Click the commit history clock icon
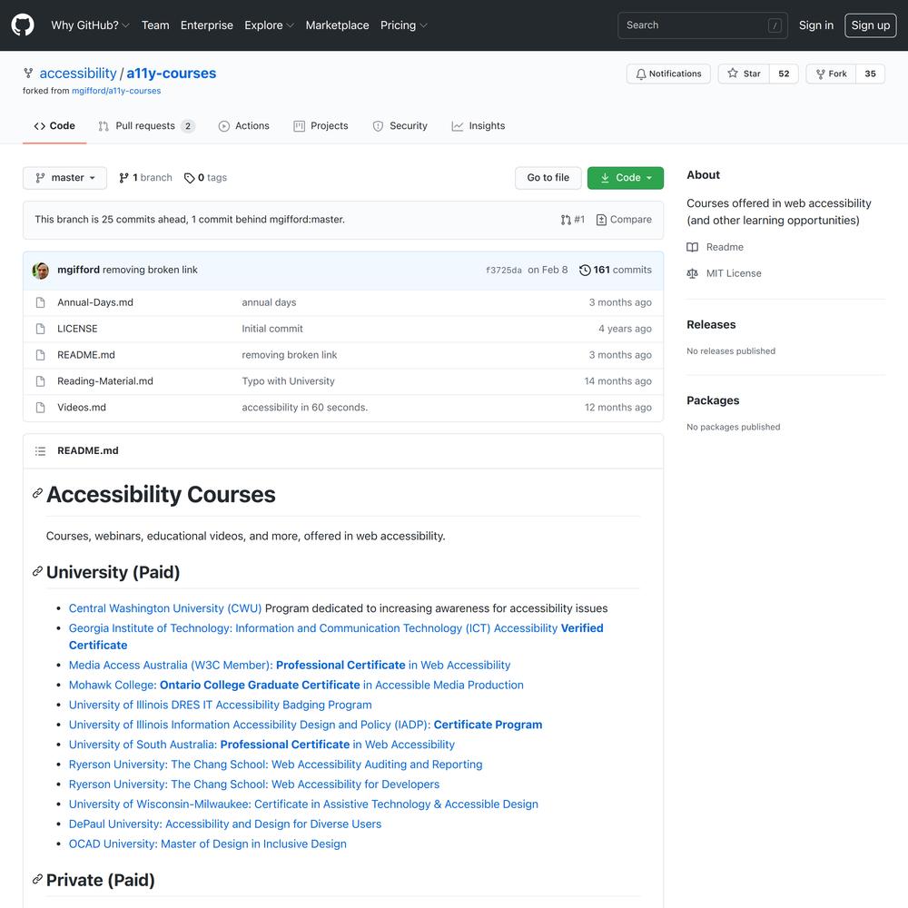Image resolution: width=908 pixels, height=908 pixels. 585,270
